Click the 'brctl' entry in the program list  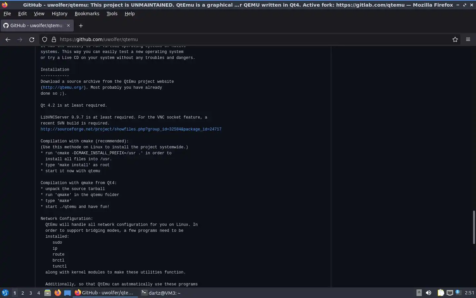[x=59, y=260]
